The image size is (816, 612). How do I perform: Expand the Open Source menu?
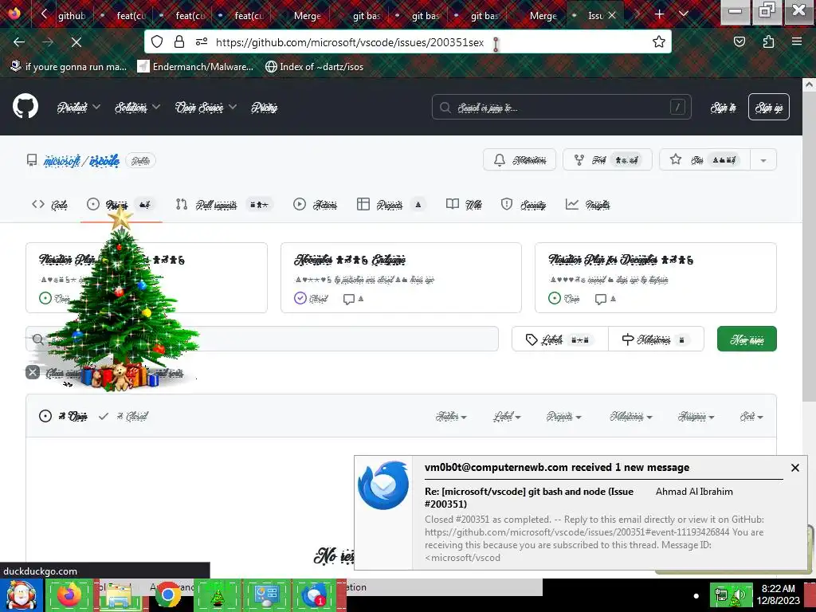click(206, 108)
